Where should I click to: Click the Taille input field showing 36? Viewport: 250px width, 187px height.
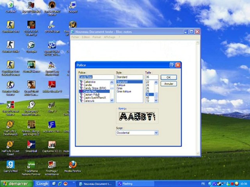[152, 77]
